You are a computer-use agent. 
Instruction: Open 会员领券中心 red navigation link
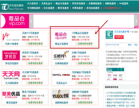[x=112, y=8]
